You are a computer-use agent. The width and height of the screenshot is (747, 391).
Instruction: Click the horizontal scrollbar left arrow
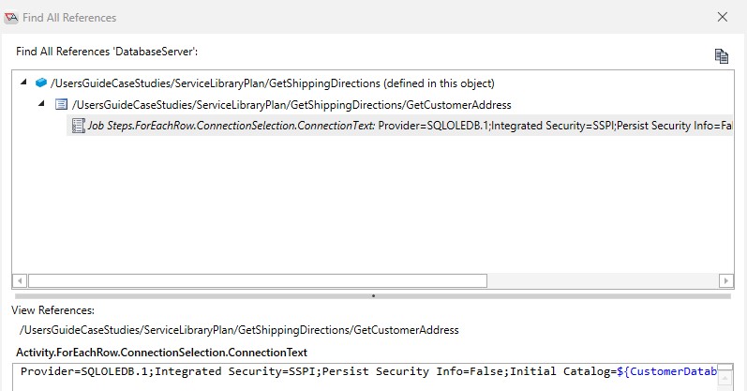click(20, 281)
